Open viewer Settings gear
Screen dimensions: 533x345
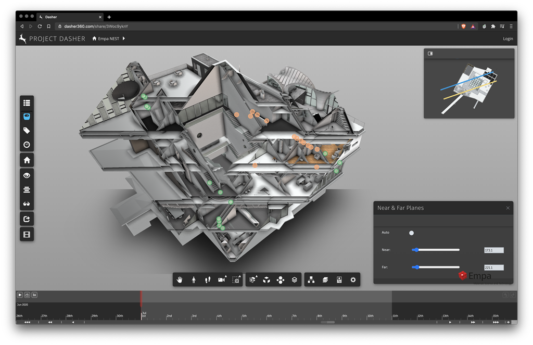coord(353,280)
